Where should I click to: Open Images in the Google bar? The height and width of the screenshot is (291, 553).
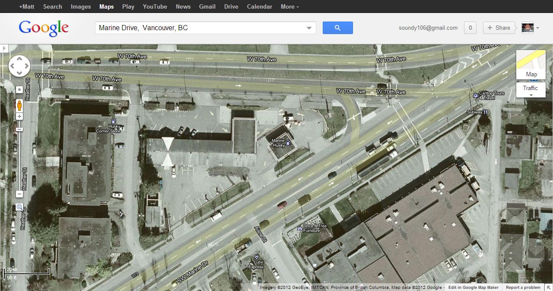pyautogui.click(x=81, y=6)
